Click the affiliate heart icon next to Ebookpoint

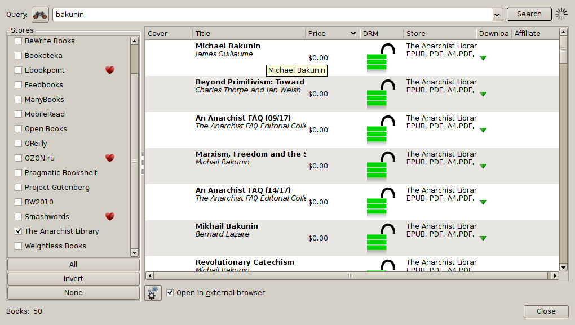pos(110,70)
